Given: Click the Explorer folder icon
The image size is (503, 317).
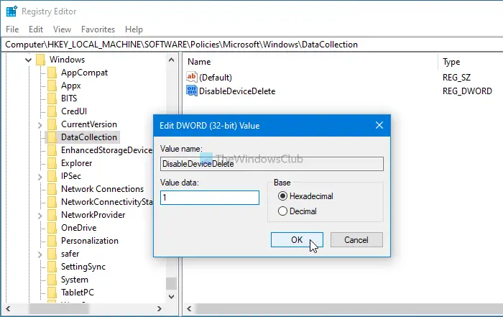Looking at the screenshot, I should pos(52,163).
